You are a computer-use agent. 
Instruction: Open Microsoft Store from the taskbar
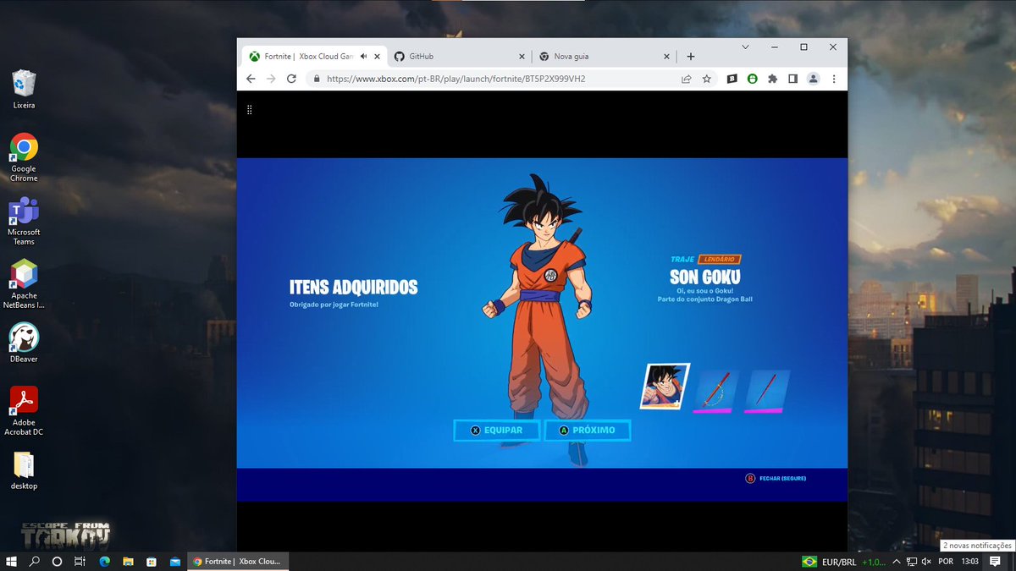pyautogui.click(x=152, y=561)
